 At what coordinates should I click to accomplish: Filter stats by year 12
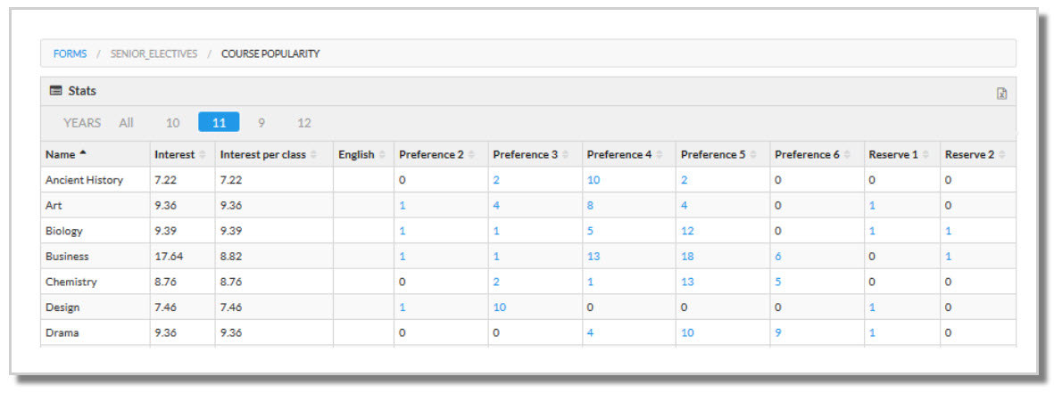[x=304, y=123]
